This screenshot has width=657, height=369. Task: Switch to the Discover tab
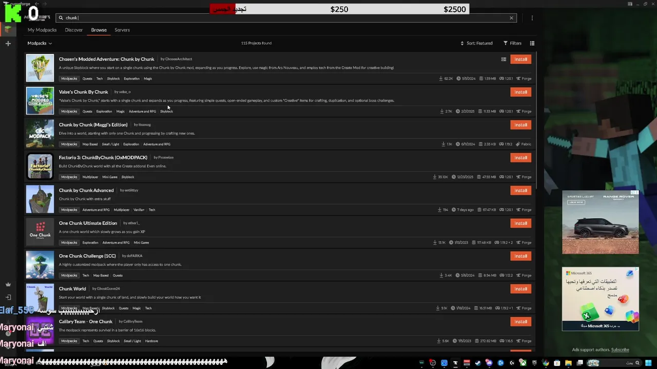74,30
